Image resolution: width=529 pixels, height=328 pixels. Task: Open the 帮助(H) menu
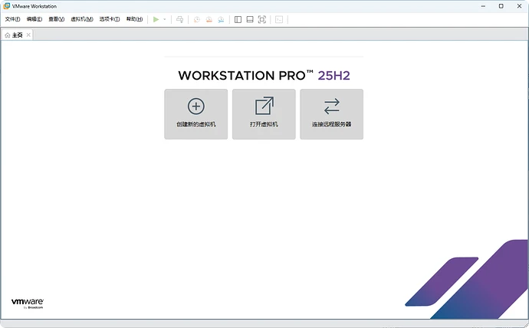[134, 19]
